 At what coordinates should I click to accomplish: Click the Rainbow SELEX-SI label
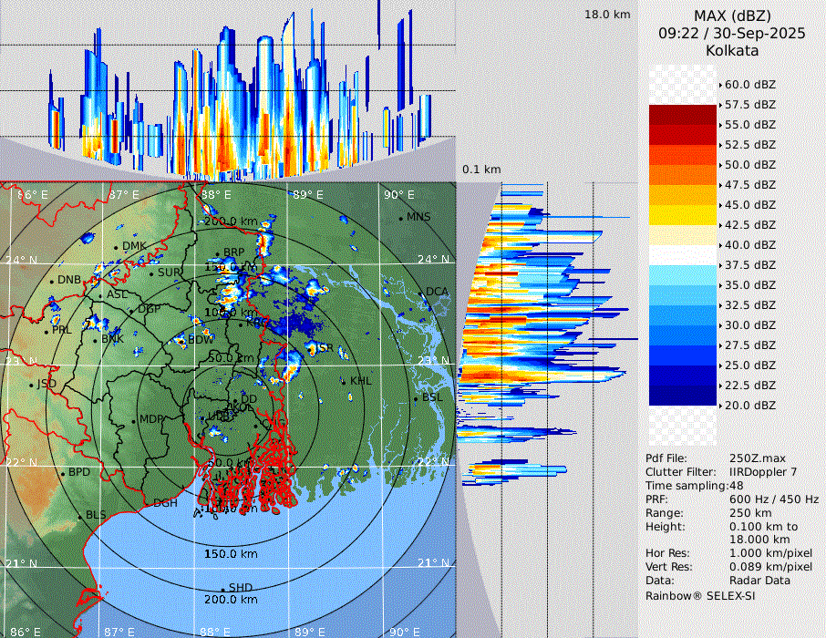click(x=700, y=595)
